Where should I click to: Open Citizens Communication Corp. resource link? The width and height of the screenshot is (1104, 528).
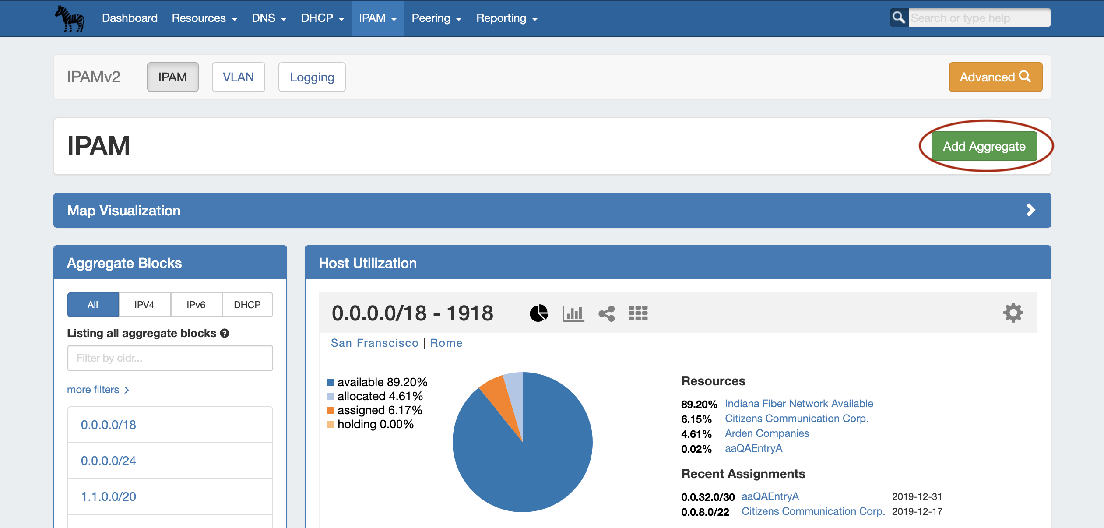point(796,419)
